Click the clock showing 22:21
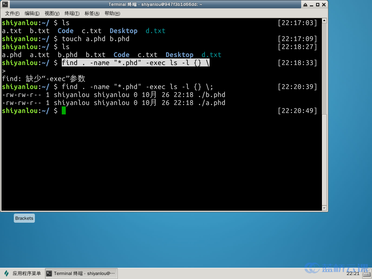Screen dimensions: 372x279 pos(353,274)
